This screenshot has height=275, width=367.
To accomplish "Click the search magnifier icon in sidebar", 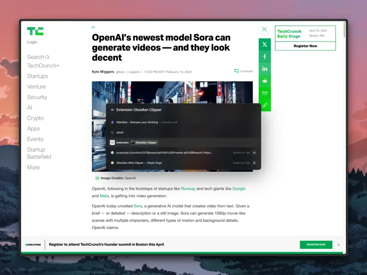I will point(47,57).
